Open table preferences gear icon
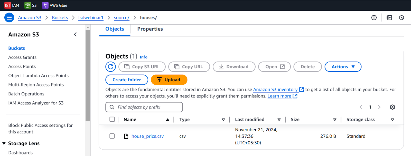 coord(393,107)
